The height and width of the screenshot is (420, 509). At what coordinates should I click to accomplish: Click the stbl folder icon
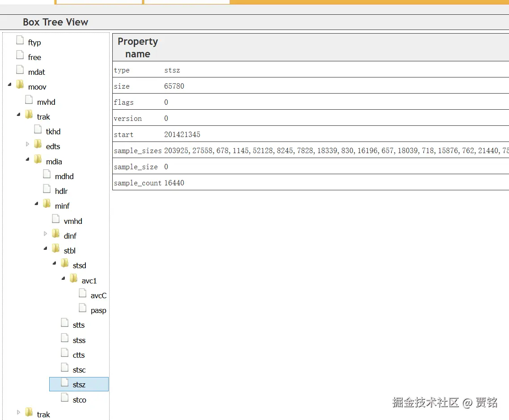tap(56, 249)
